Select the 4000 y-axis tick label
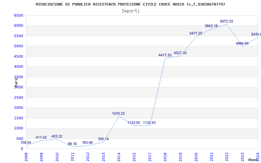The width and height of the screenshot is (261, 163). pos(19,67)
